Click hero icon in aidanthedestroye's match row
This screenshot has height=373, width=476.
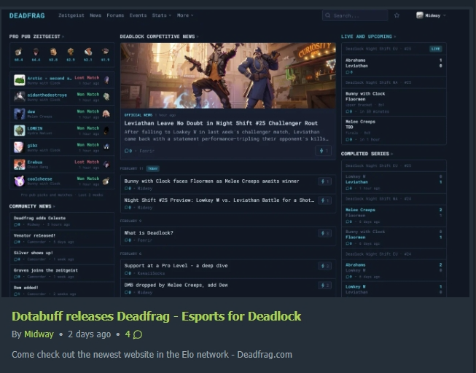click(106, 97)
